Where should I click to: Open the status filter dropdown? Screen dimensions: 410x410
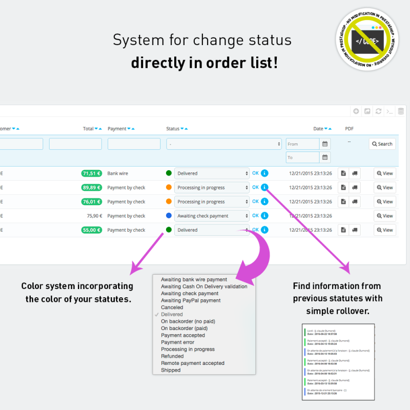coord(223,144)
